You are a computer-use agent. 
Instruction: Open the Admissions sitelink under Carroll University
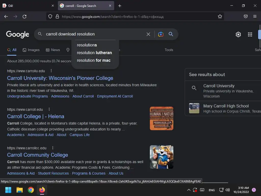[60, 96]
